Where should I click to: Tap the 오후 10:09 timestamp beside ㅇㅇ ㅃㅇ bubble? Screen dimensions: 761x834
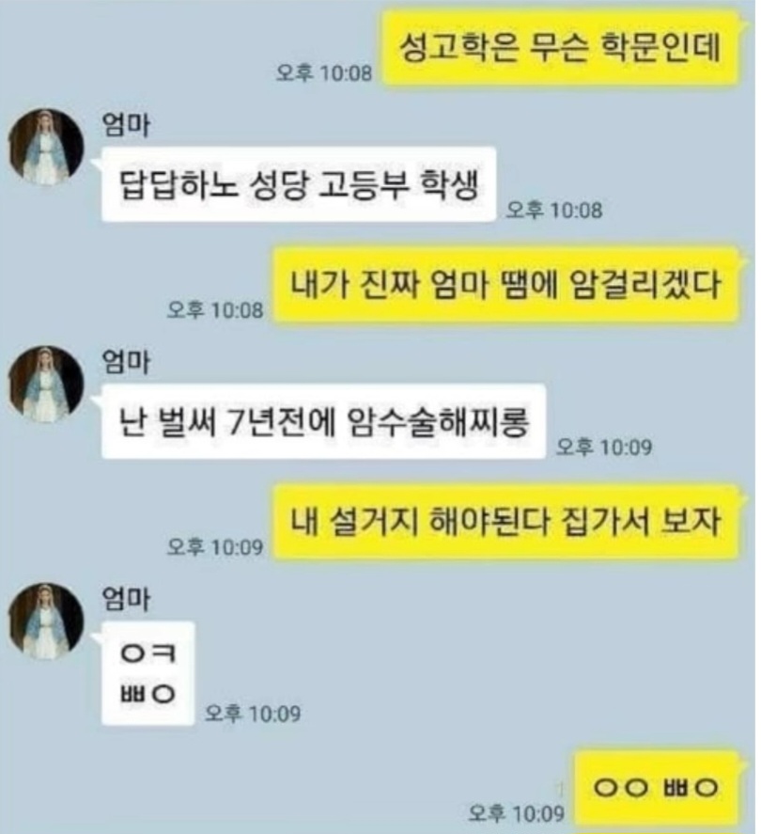pos(516,812)
